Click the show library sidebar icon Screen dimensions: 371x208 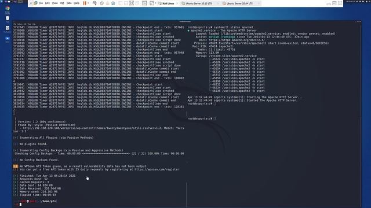120,3
